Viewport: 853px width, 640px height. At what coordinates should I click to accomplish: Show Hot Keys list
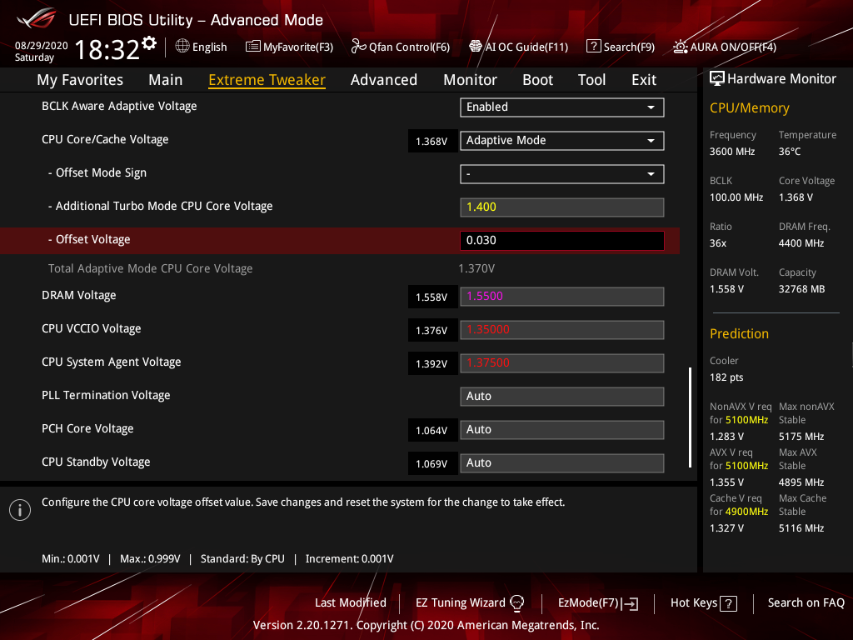point(704,603)
